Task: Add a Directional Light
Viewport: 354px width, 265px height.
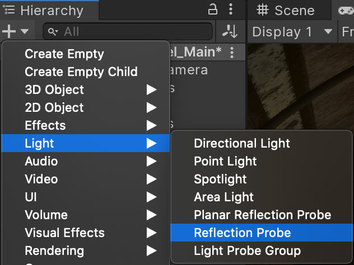Action: [x=242, y=143]
